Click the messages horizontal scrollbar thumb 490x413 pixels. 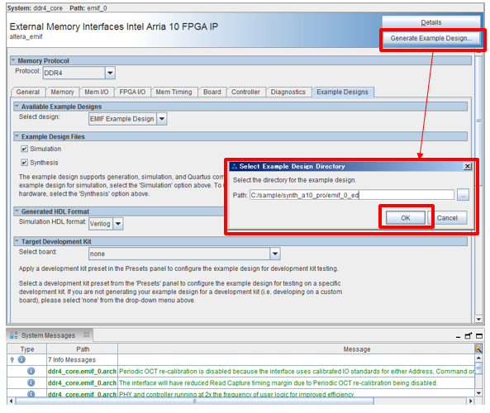pos(194,401)
